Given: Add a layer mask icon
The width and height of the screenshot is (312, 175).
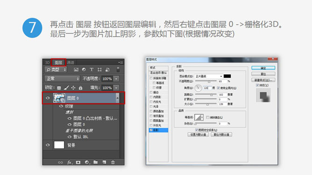Looking at the screenshot, I should [78, 162].
